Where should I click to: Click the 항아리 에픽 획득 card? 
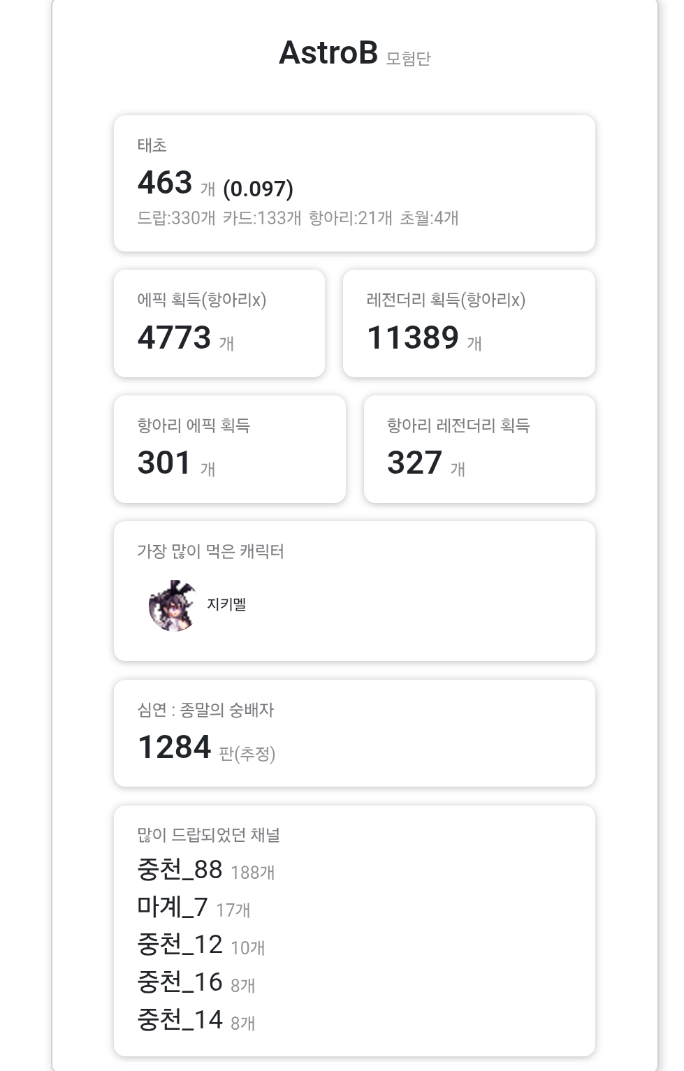(229, 449)
